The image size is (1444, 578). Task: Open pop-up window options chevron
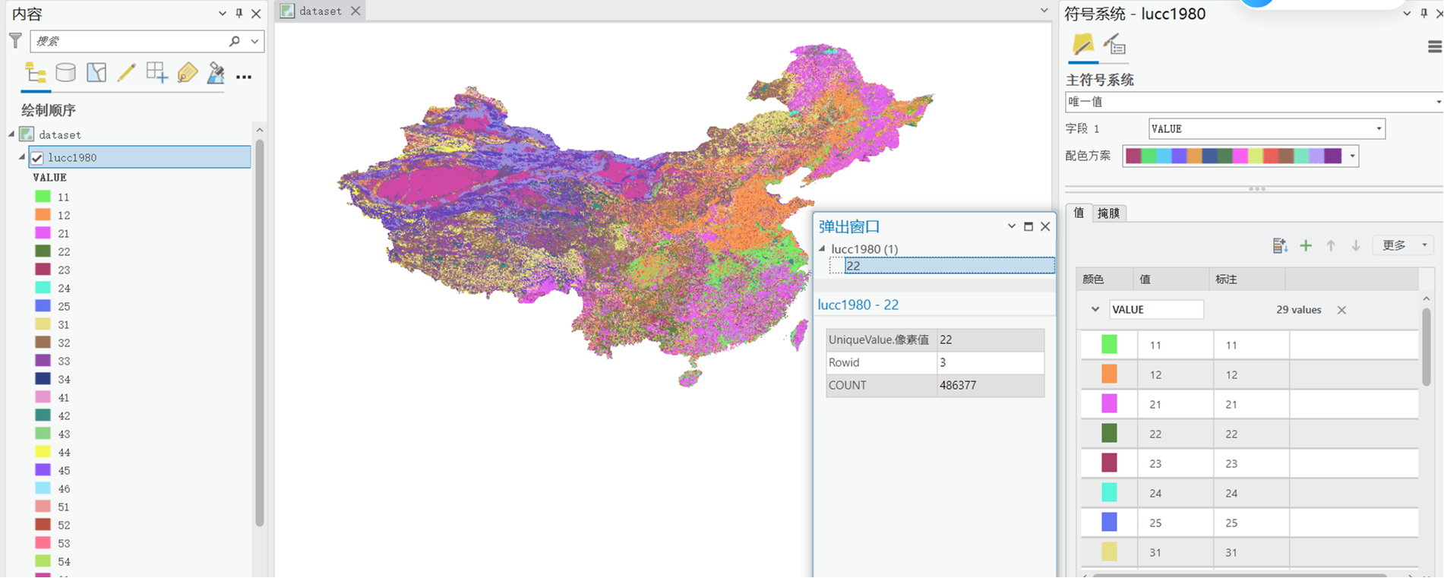(1012, 226)
